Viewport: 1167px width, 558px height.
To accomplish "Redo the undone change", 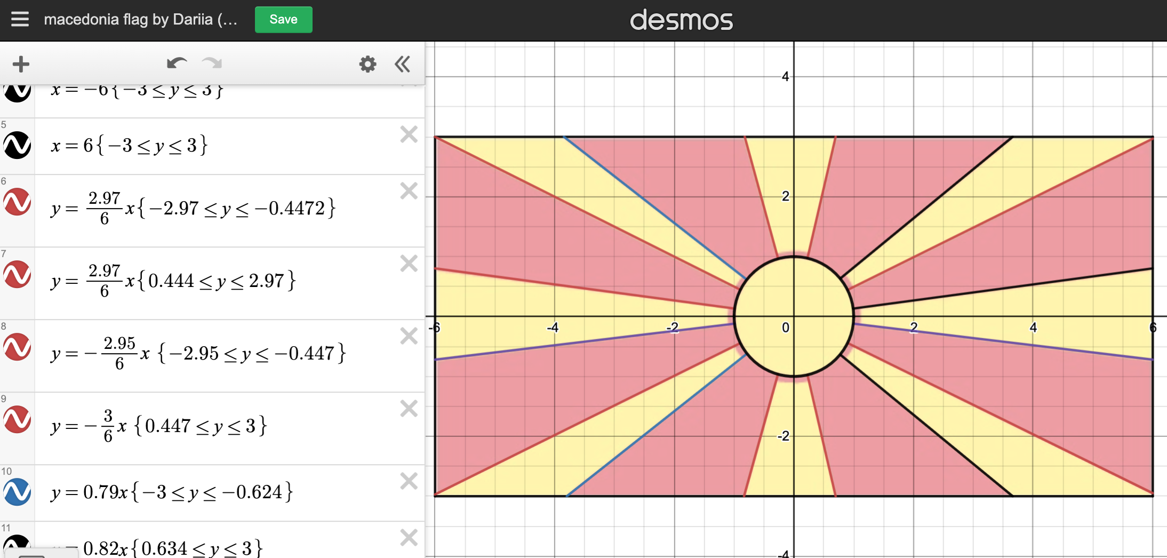I will click(211, 62).
